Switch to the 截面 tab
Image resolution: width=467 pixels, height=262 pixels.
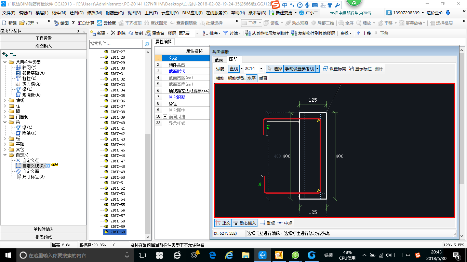(219, 59)
